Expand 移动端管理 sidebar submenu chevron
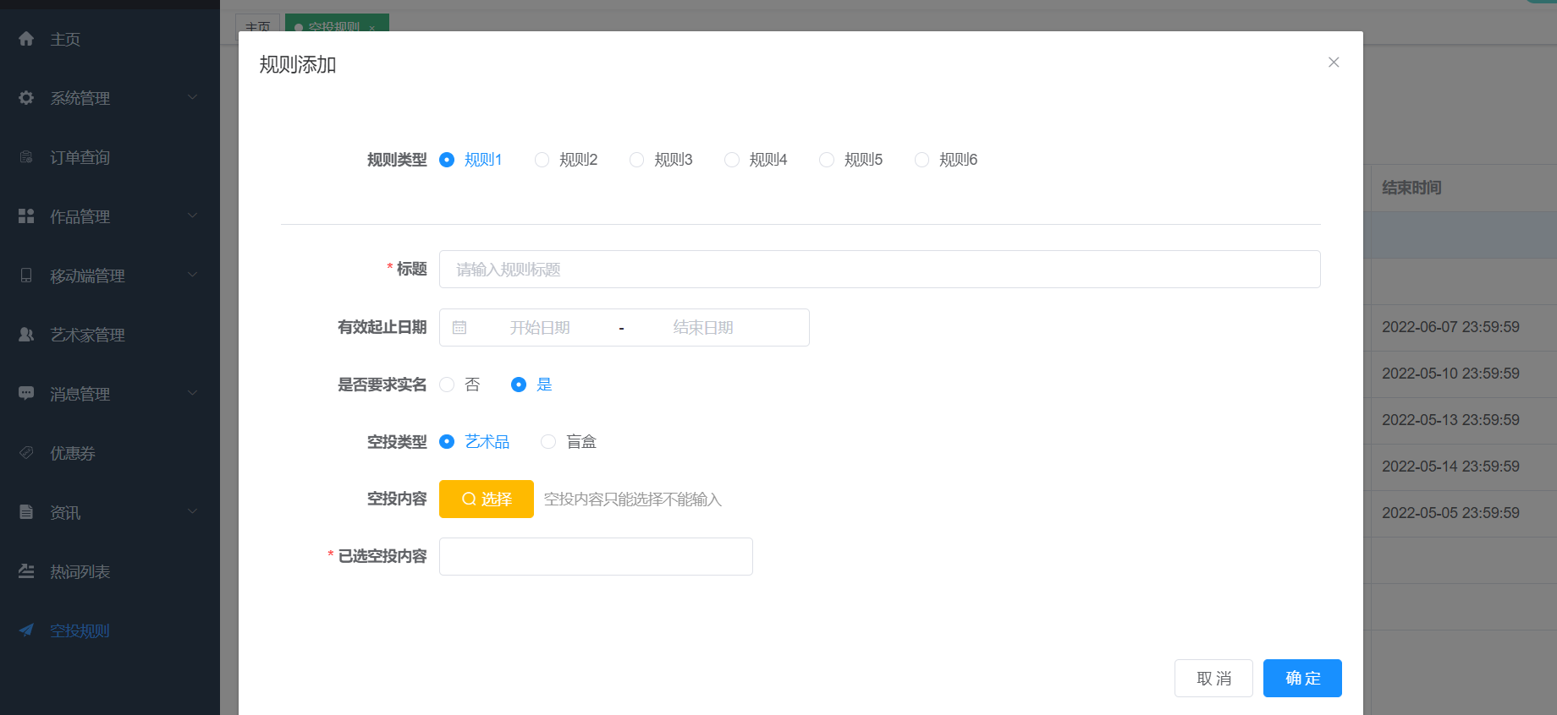Viewport: 1557px width, 715px height. click(193, 275)
